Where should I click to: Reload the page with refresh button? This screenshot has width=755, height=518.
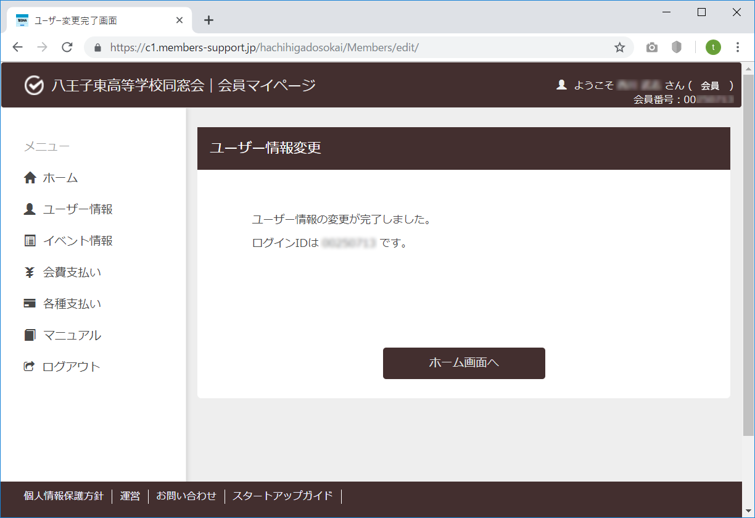[67, 48]
